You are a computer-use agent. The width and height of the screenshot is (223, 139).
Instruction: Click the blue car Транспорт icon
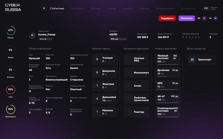pyautogui.click(x=192, y=59)
